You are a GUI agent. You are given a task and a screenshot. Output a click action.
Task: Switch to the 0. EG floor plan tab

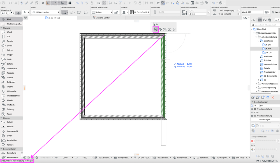click(x=52, y=18)
